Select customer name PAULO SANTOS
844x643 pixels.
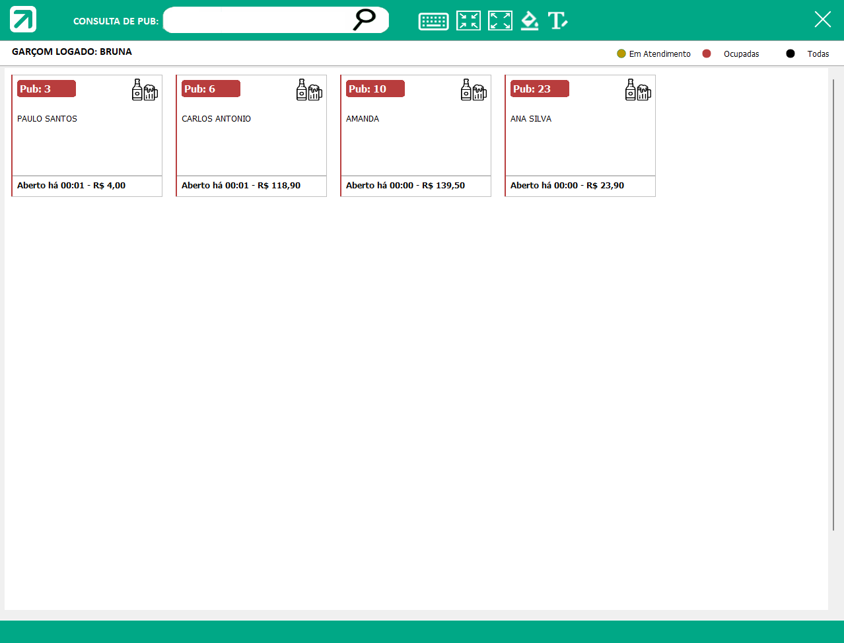(47, 119)
